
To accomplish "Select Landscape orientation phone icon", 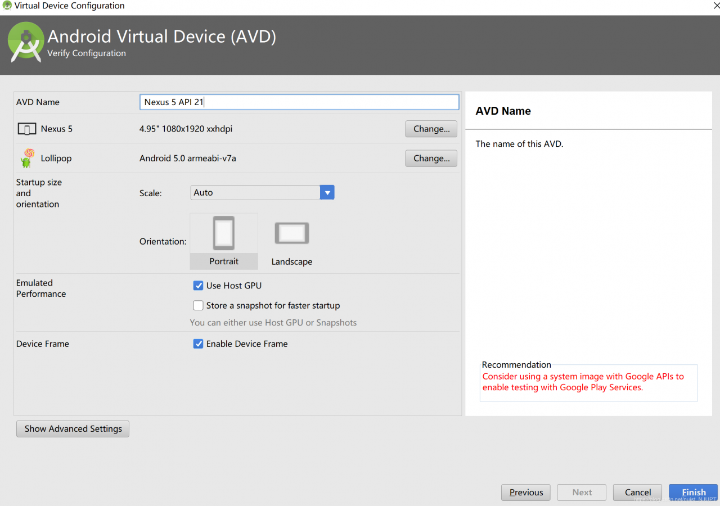I will (292, 233).
